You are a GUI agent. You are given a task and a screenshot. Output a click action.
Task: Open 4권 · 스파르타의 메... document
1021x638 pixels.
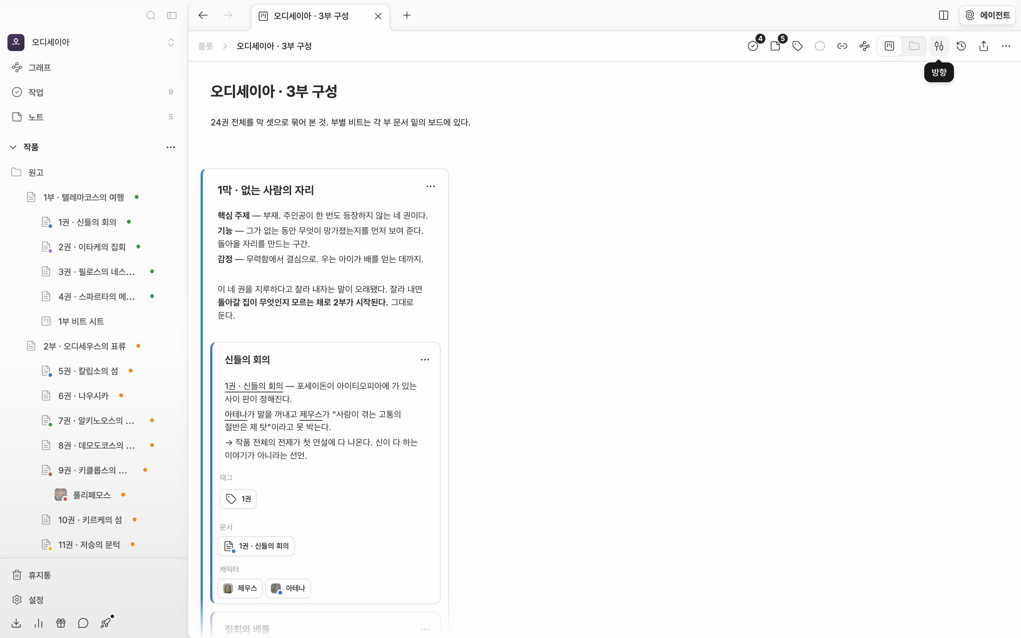click(x=93, y=296)
